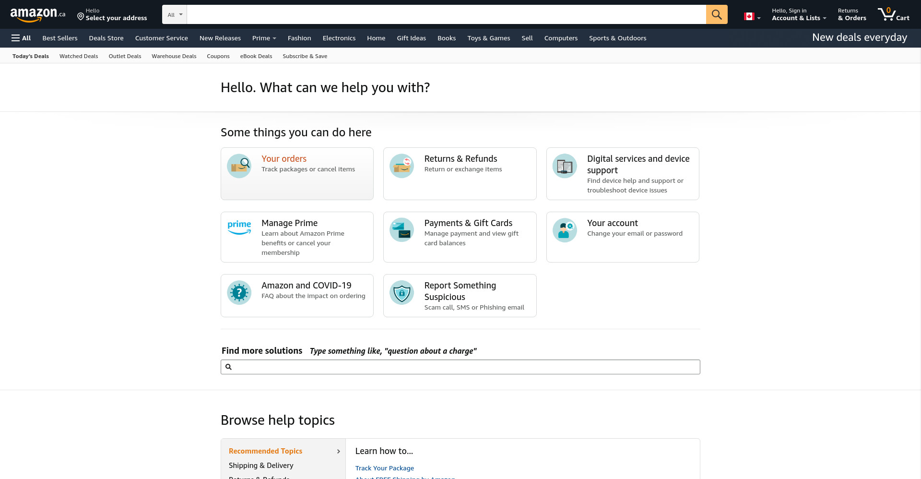
Task: Switch to Watched Deals tab
Action: (79, 56)
